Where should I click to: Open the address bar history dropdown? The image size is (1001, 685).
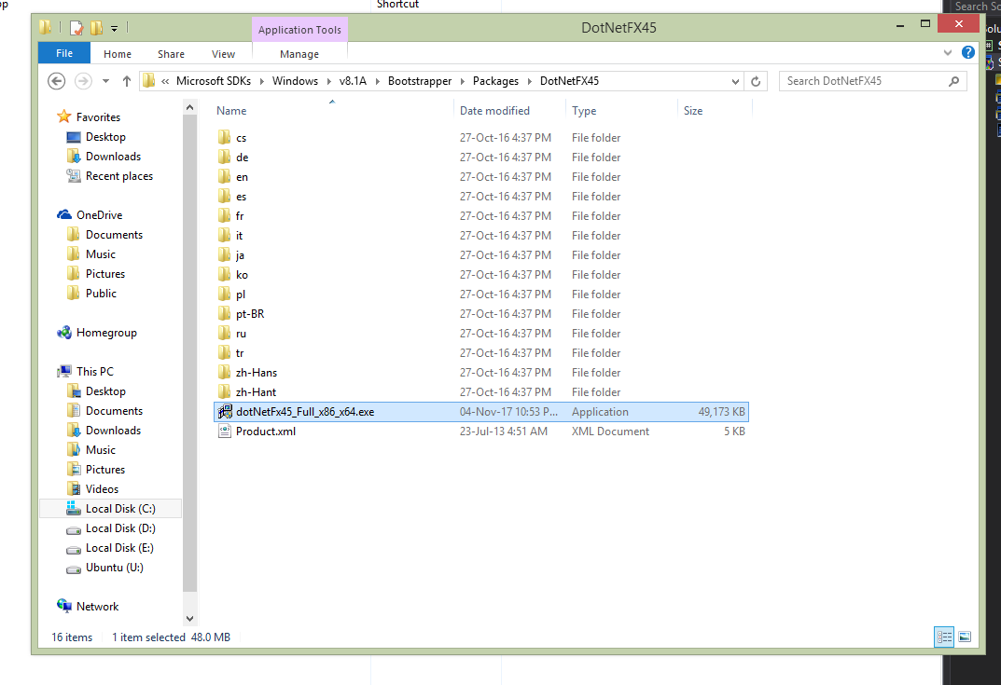[x=736, y=81]
